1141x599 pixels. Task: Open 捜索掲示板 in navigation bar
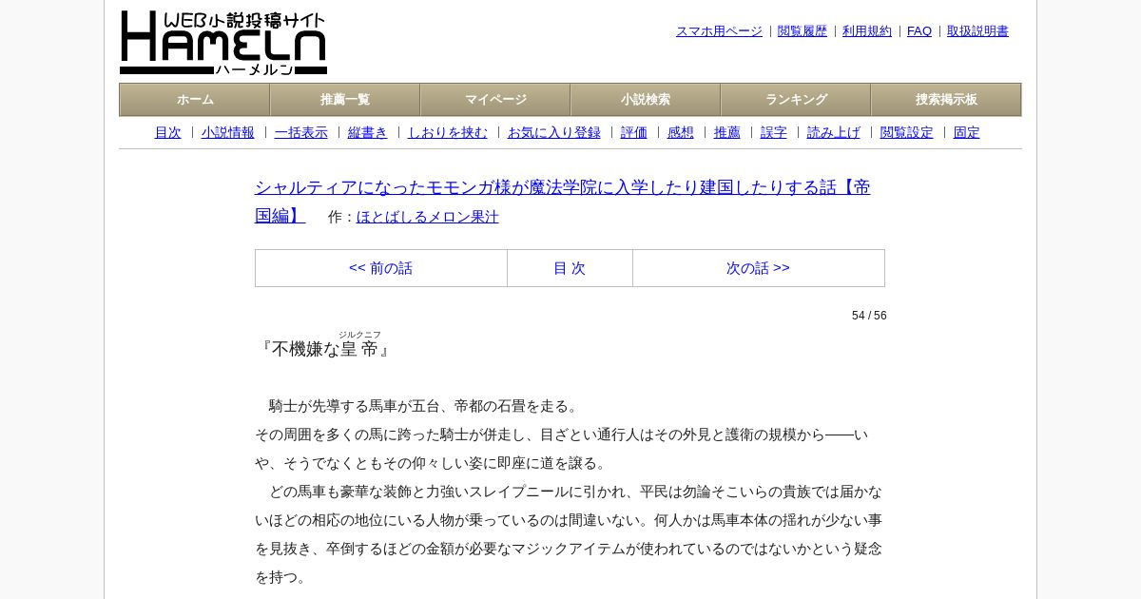tap(946, 100)
